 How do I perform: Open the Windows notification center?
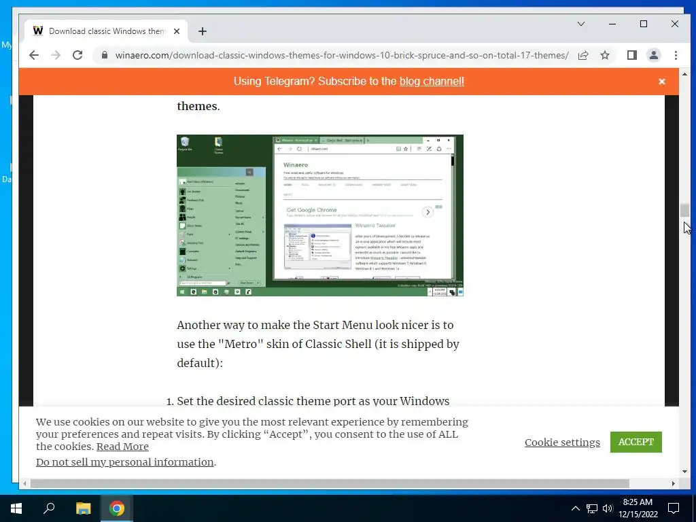pos(674,508)
